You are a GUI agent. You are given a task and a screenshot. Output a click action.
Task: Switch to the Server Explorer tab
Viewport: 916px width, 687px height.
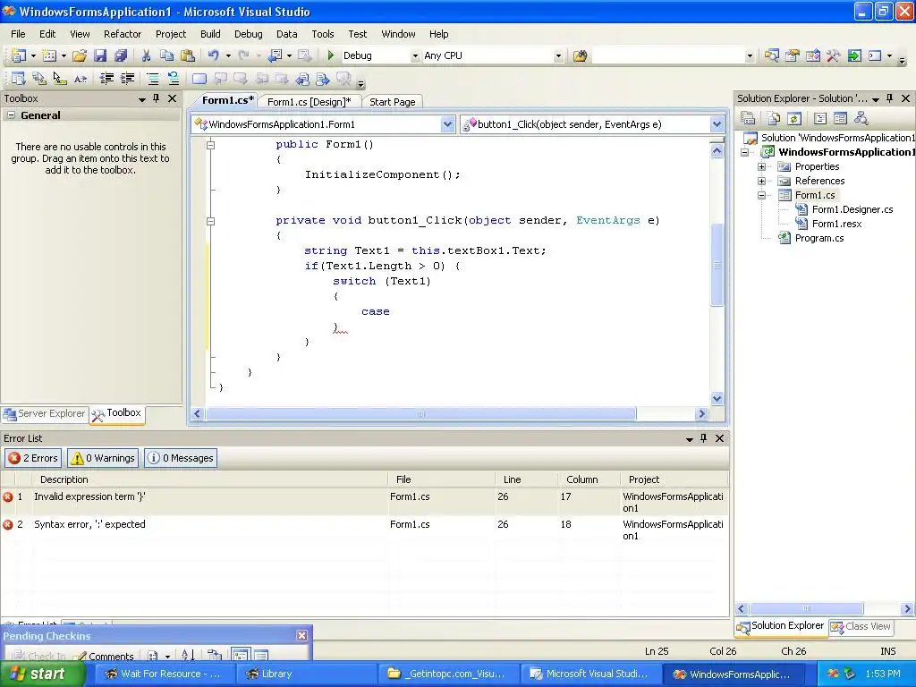point(45,413)
